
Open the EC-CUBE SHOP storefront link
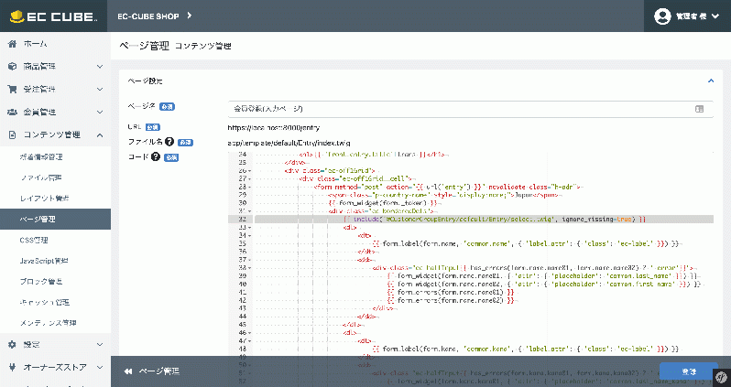coord(154,16)
